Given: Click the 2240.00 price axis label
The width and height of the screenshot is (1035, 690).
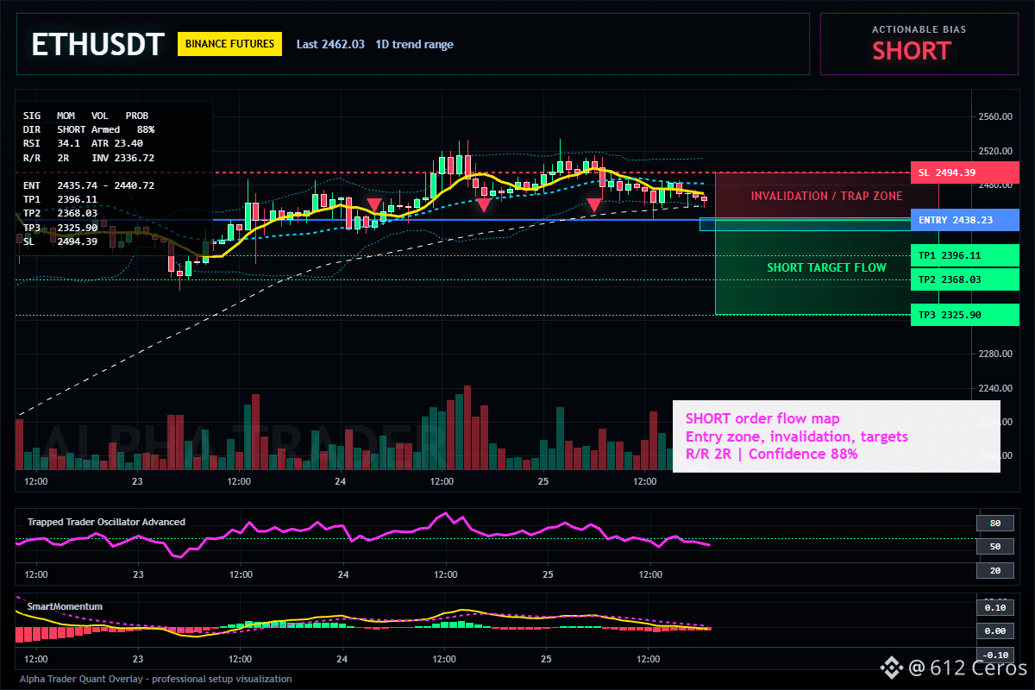Looking at the screenshot, I should (x=995, y=388).
